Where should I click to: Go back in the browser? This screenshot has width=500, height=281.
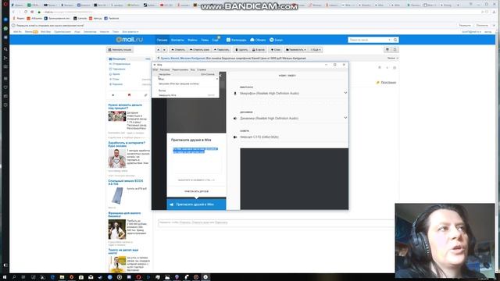click(13, 12)
